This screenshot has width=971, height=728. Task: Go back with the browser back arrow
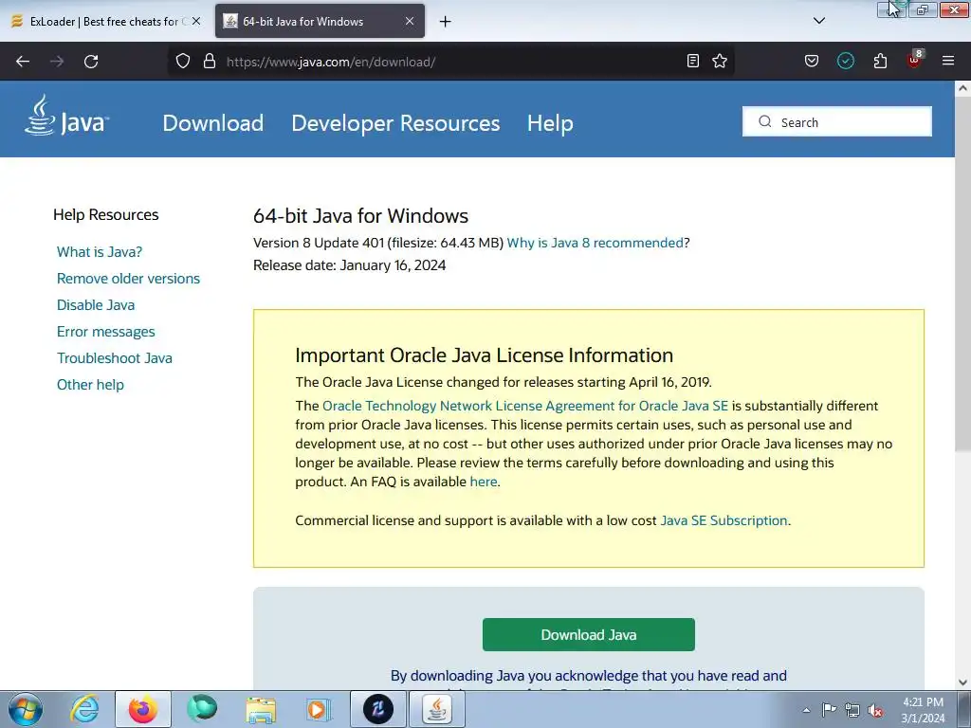tap(23, 62)
